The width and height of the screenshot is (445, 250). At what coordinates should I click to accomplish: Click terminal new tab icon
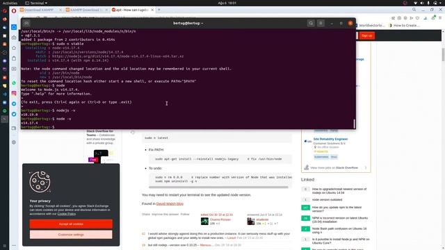26,23
